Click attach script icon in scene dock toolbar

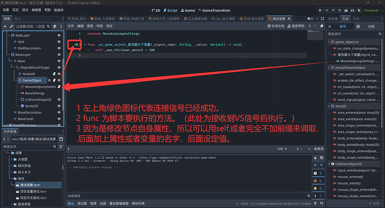coord(55,26)
